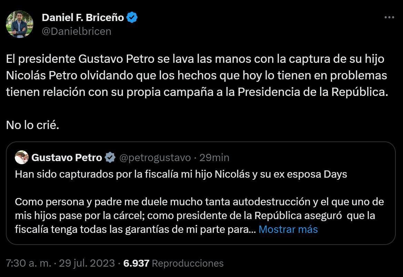Viewport: 403px width, 277px height.
Task: Expand the quoted tweet via Mostrar más
Action: click(288, 229)
